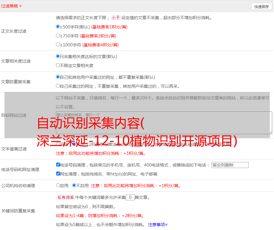Choose the ≥750字符 length filter

click(x=58, y=36)
